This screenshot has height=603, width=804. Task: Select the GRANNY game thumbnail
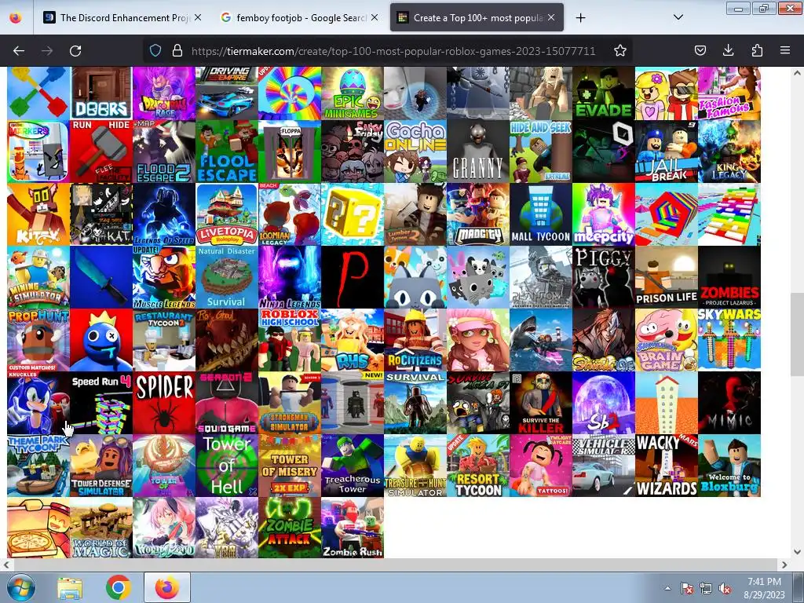478,152
